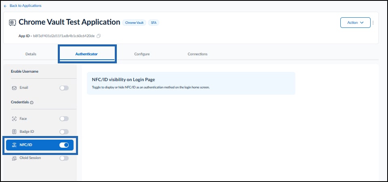Viewport: 388px width, 182px height.
Task: Click the Credentials info icon
Action: [x=32, y=103]
